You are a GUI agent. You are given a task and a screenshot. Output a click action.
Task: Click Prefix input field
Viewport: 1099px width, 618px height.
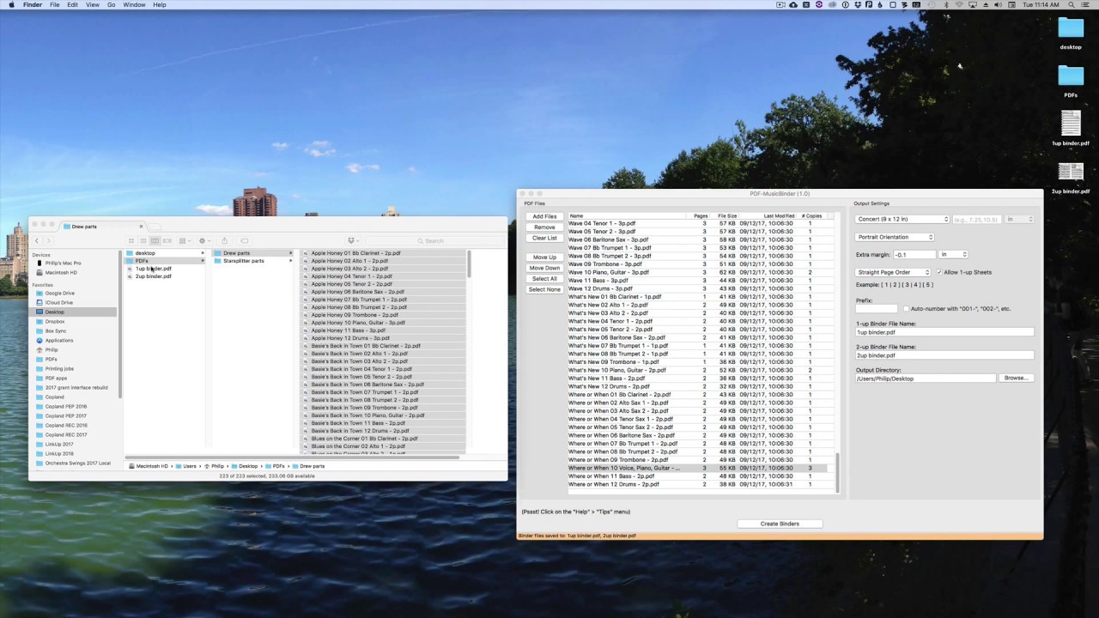click(x=877, y=309)
